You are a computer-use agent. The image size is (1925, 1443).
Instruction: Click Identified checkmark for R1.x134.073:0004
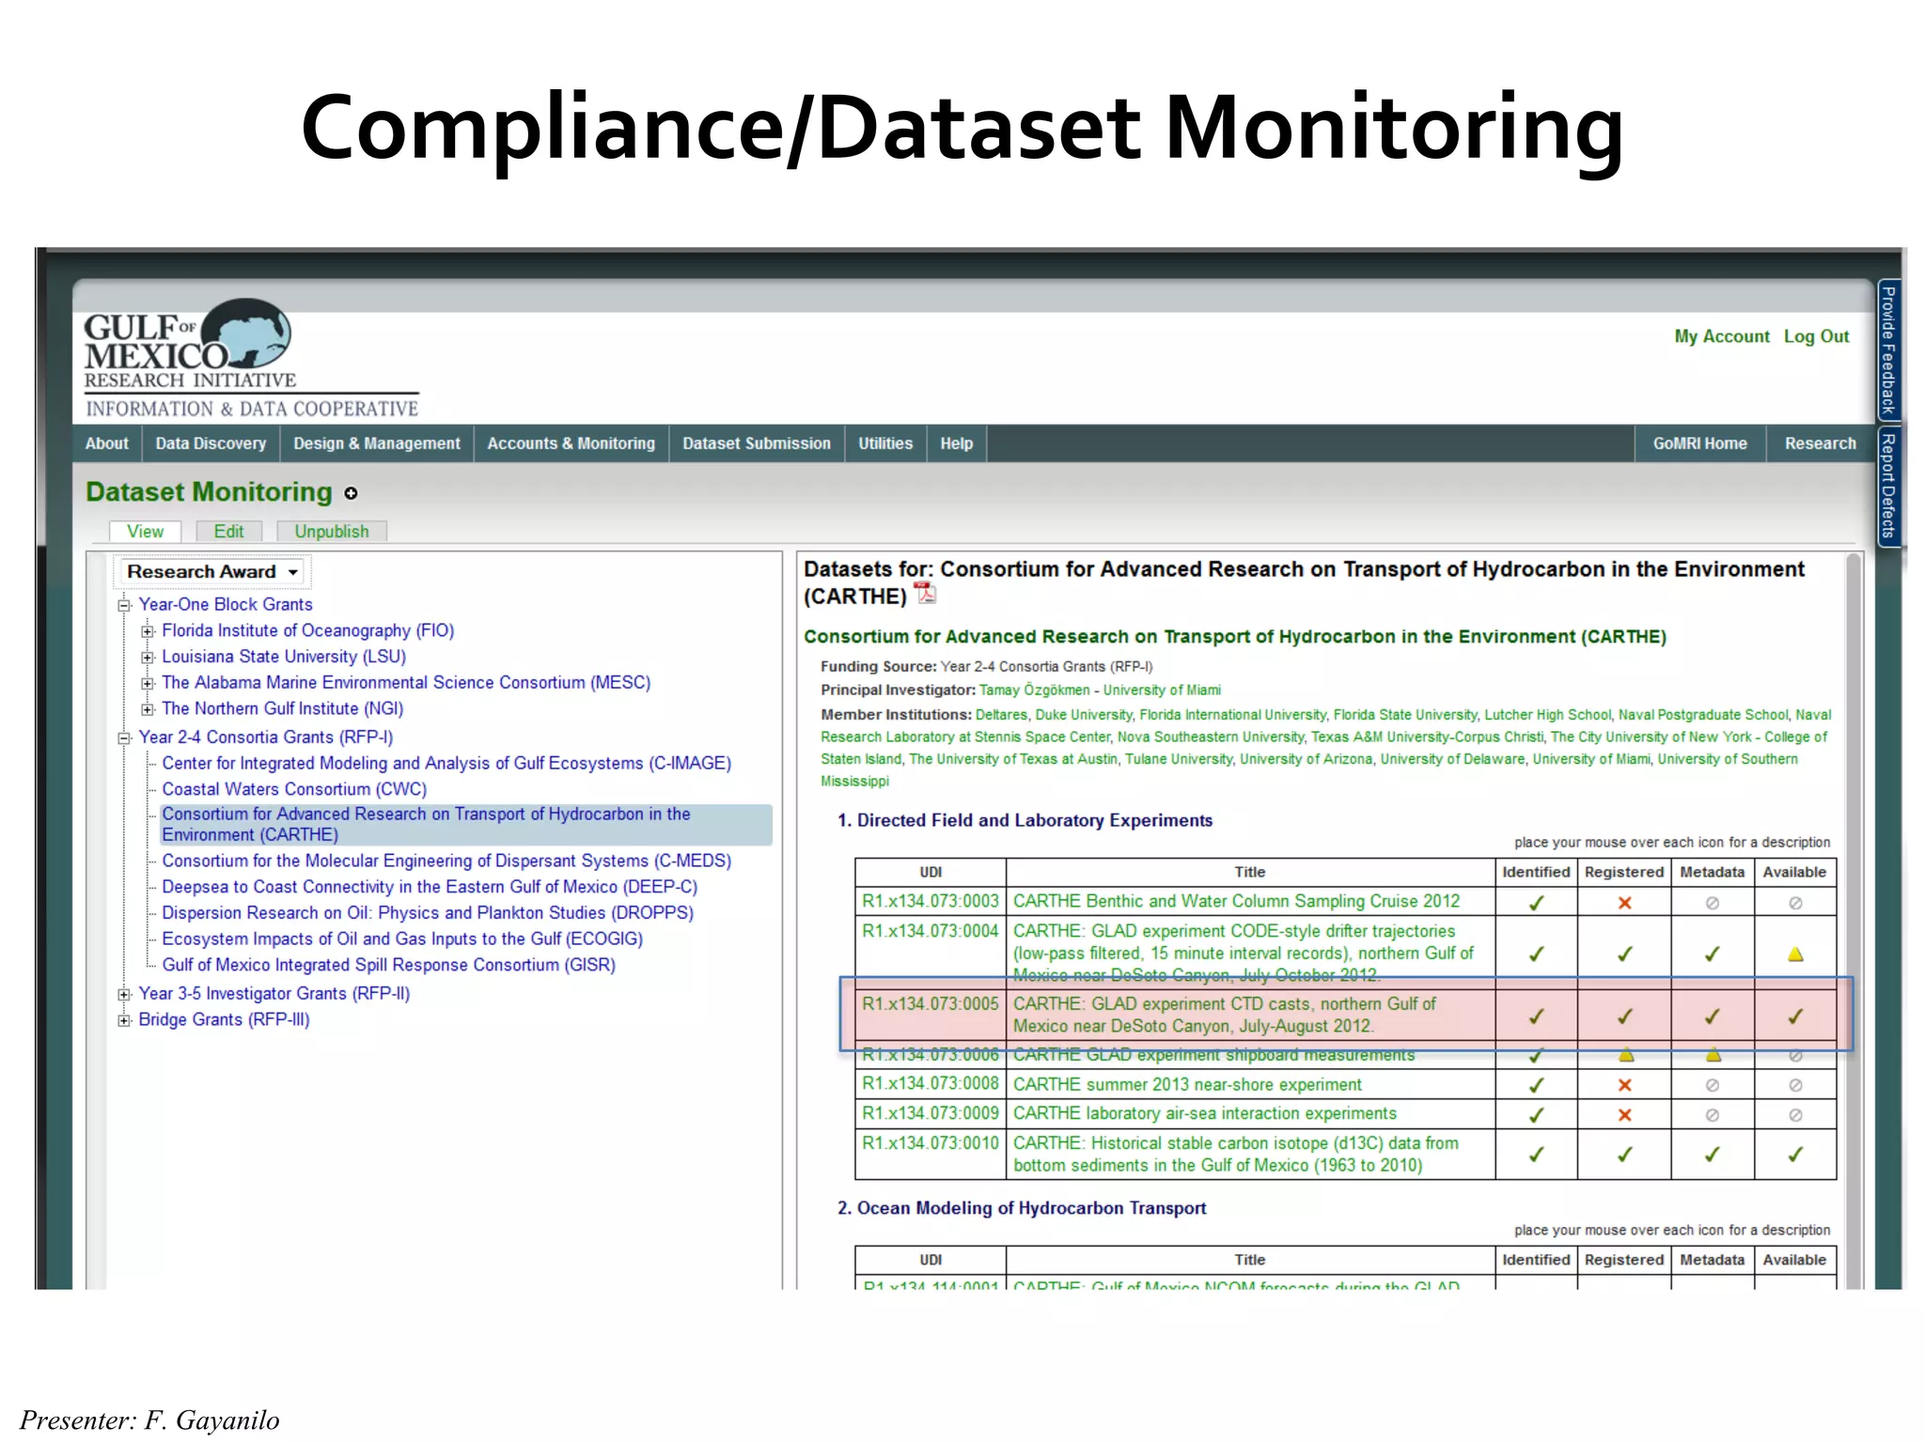point(1536,954)
